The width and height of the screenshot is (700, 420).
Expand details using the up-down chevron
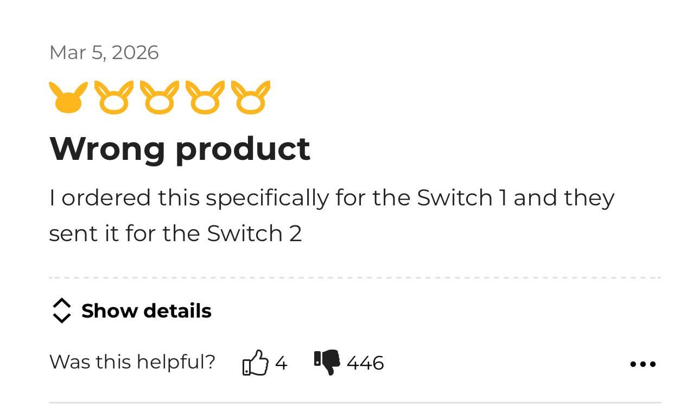61,311
